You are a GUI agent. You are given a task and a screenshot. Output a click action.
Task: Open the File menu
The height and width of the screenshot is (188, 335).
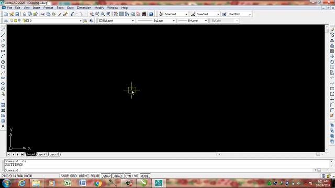tap(9, 8)
